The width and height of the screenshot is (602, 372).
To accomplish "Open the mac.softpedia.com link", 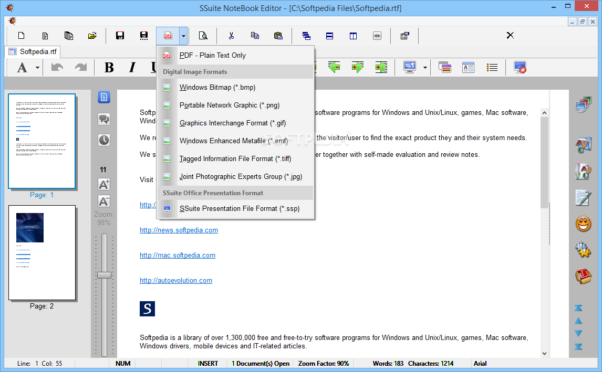I will click(178, 256).
